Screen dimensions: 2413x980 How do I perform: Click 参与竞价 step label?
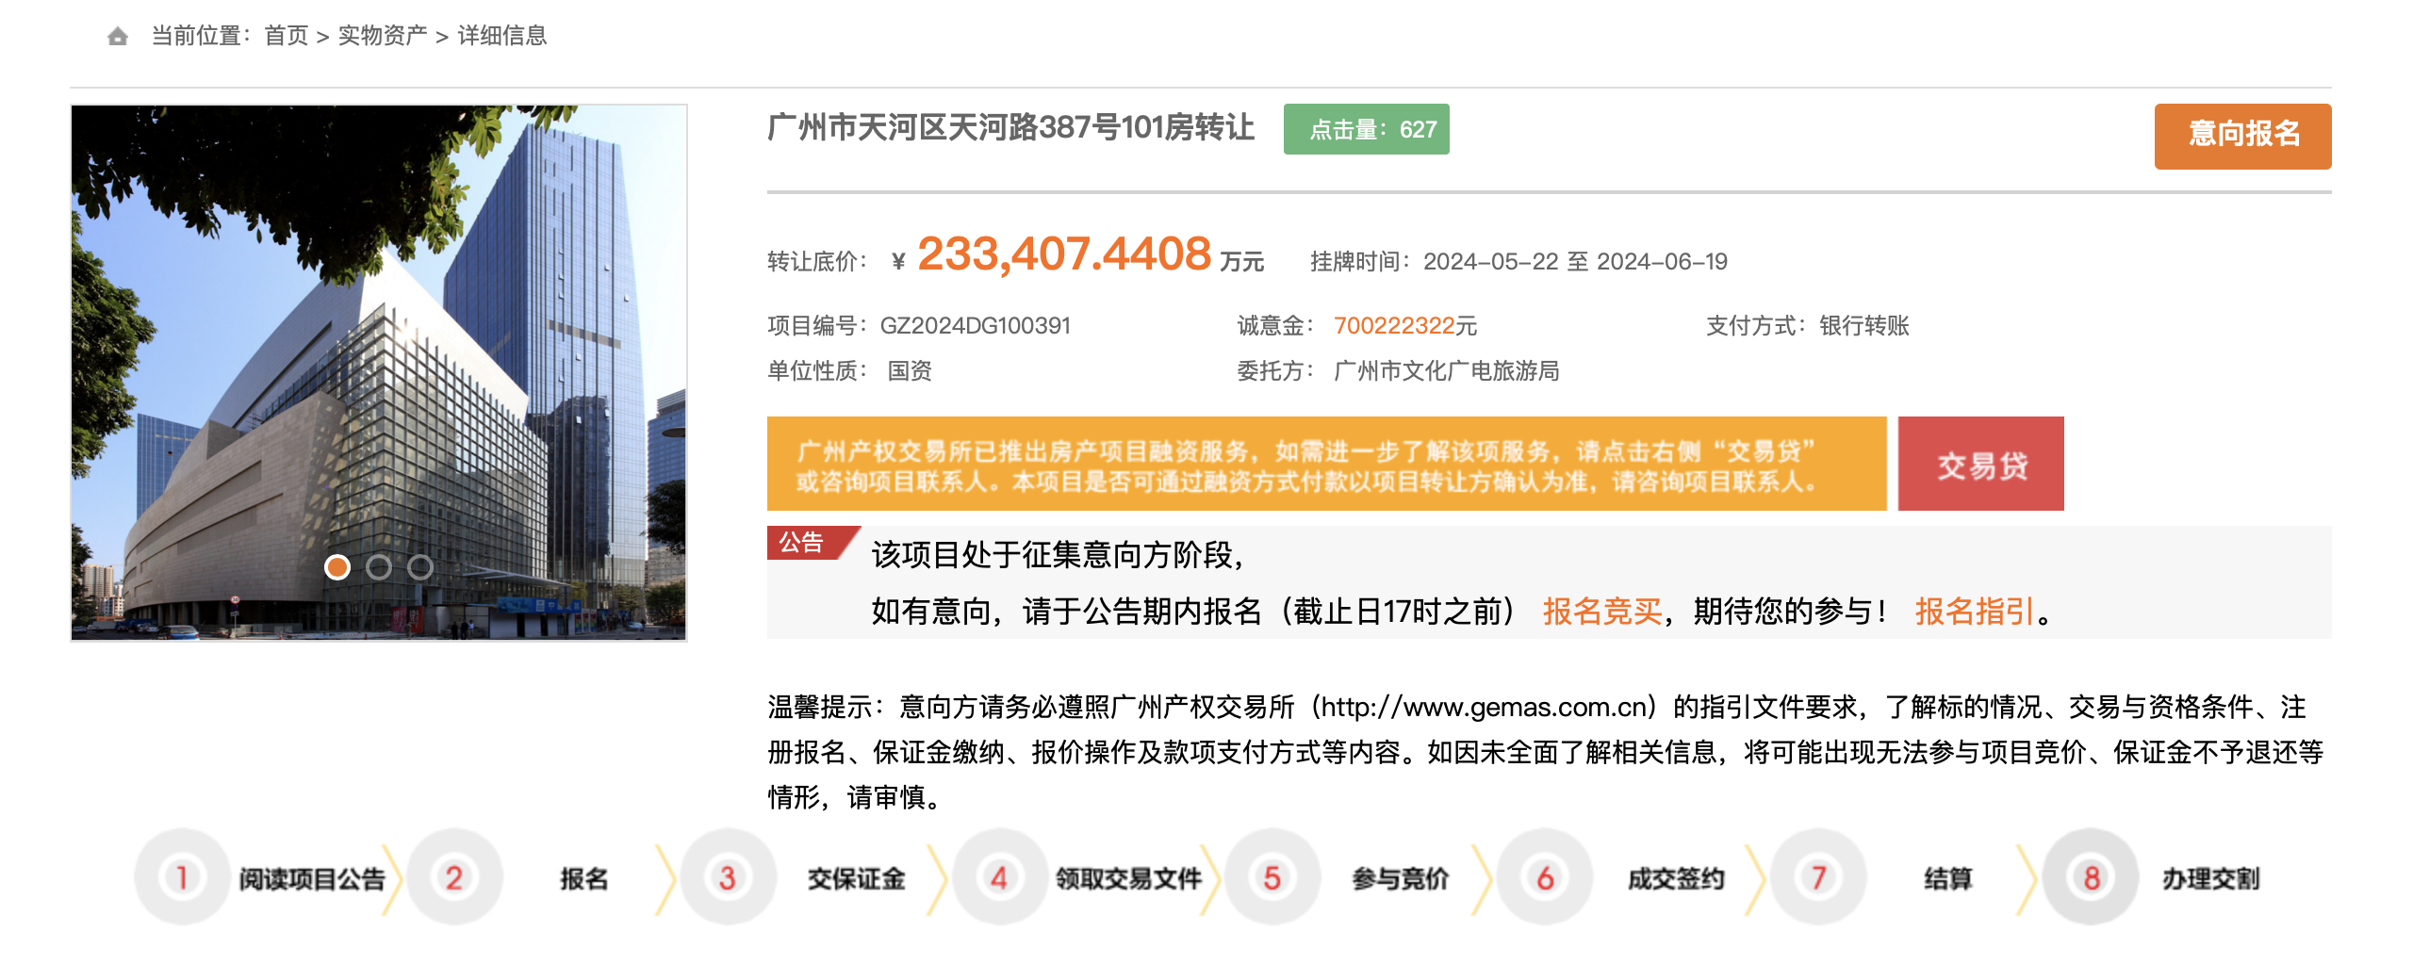[1401, 879]
